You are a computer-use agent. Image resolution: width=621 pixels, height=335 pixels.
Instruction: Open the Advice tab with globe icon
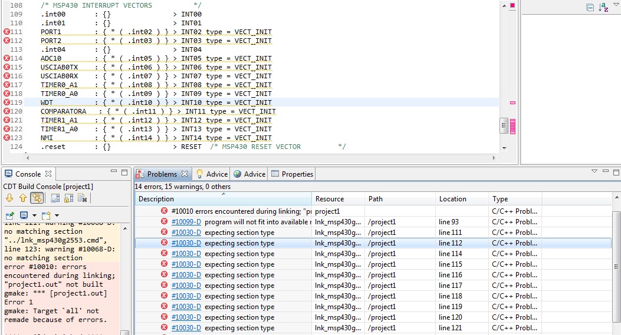pyautogui.click(x=249, y=174)
